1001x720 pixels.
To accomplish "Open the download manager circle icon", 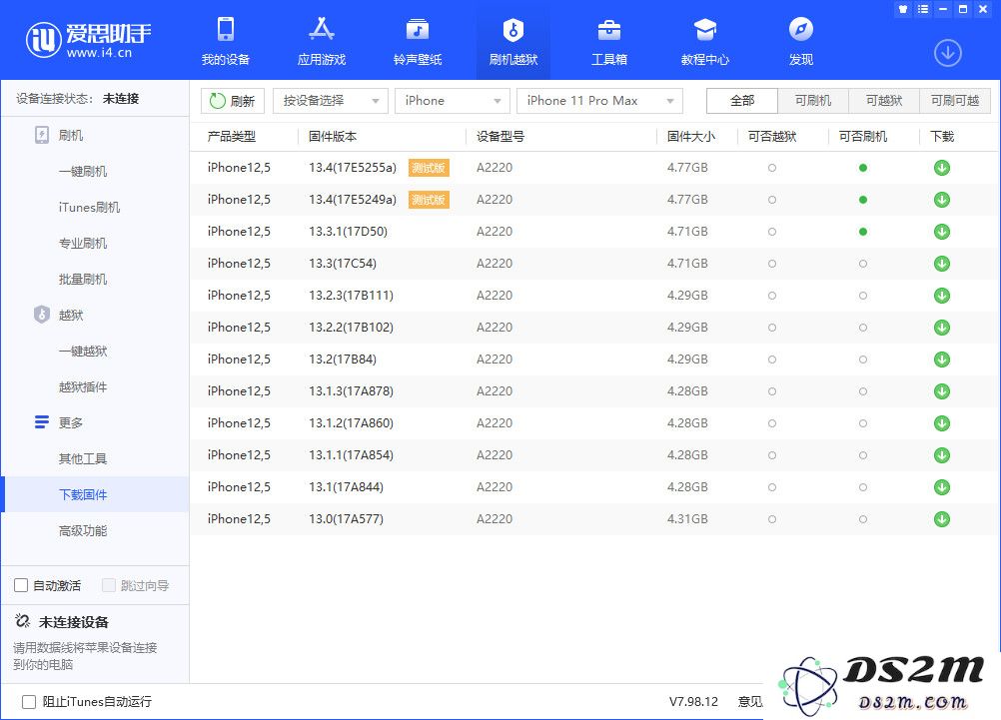I will 947,53.
